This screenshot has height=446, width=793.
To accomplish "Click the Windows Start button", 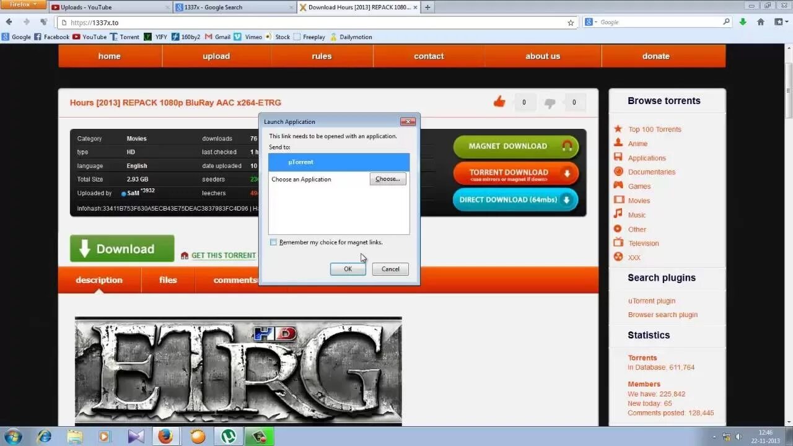I will click(x=13, y=436).
